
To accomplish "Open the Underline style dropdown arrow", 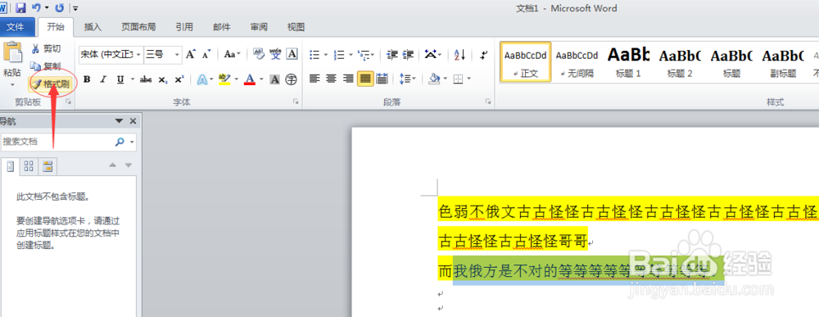I will pos(132,80).
